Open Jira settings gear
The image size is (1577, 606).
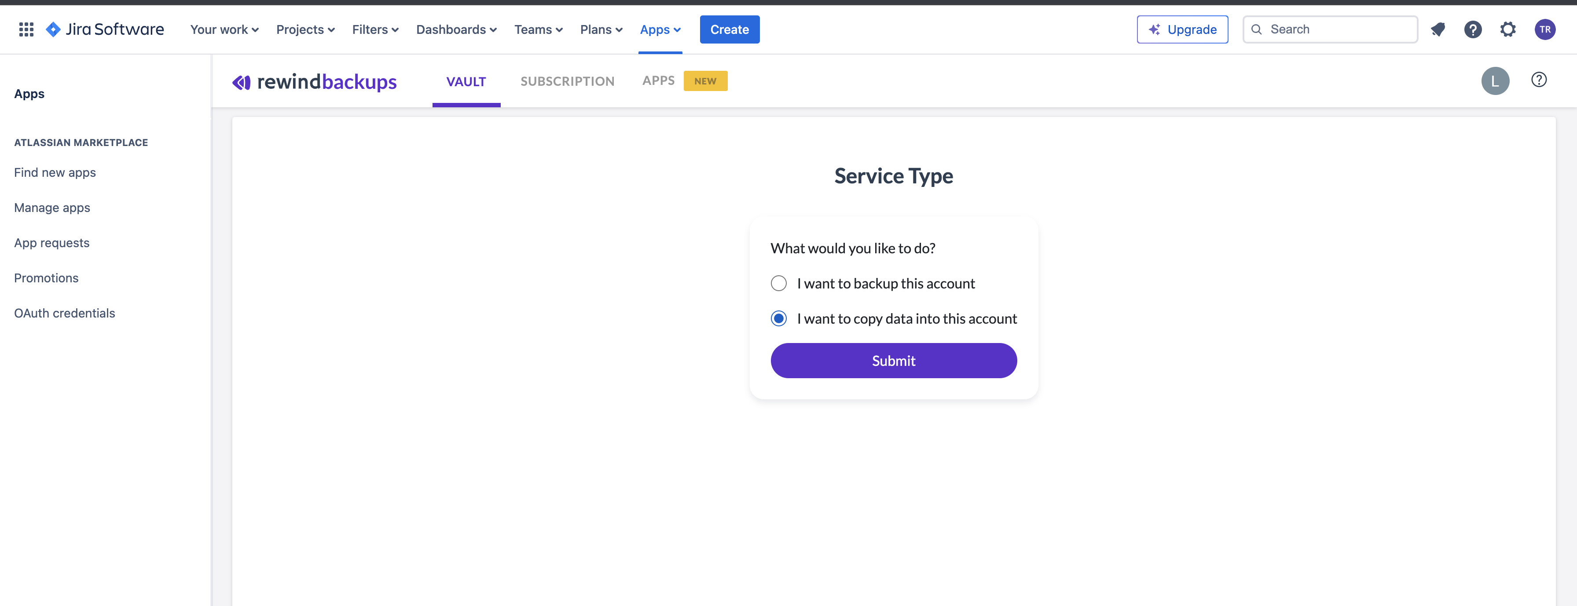tap(1508, 29)
